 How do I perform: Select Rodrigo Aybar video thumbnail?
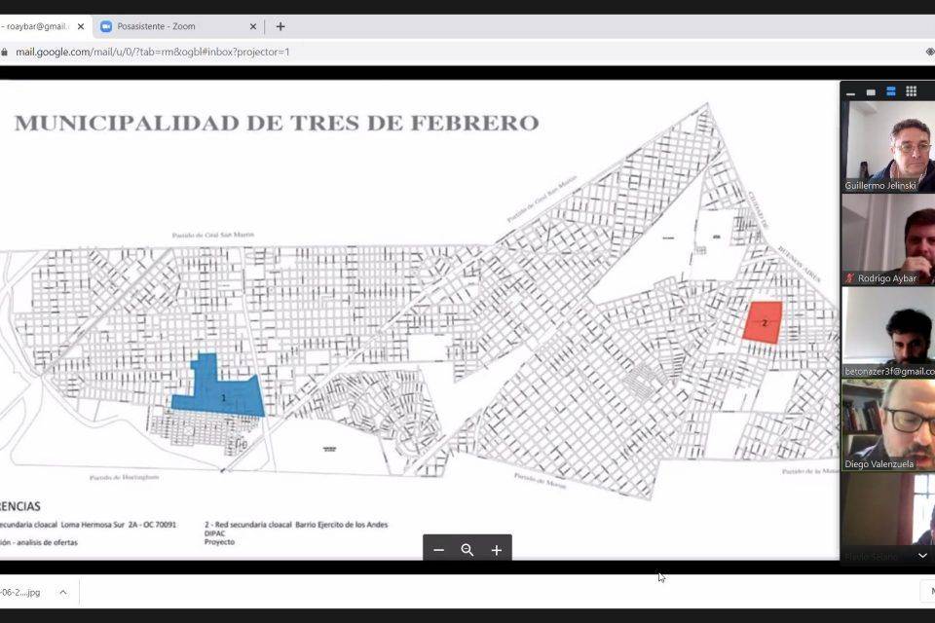click(888, 239)
